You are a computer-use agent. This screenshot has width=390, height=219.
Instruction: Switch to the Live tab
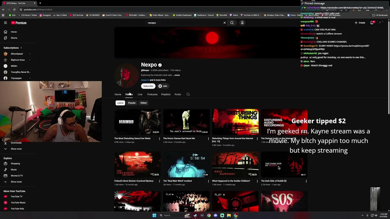pyautogui.click(x=140, y=94)
